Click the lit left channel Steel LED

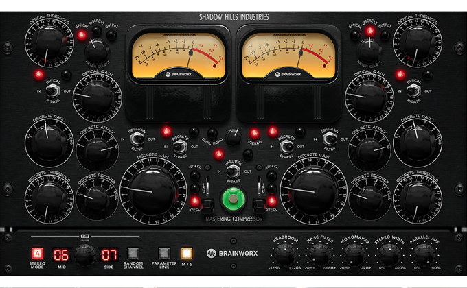195,202
